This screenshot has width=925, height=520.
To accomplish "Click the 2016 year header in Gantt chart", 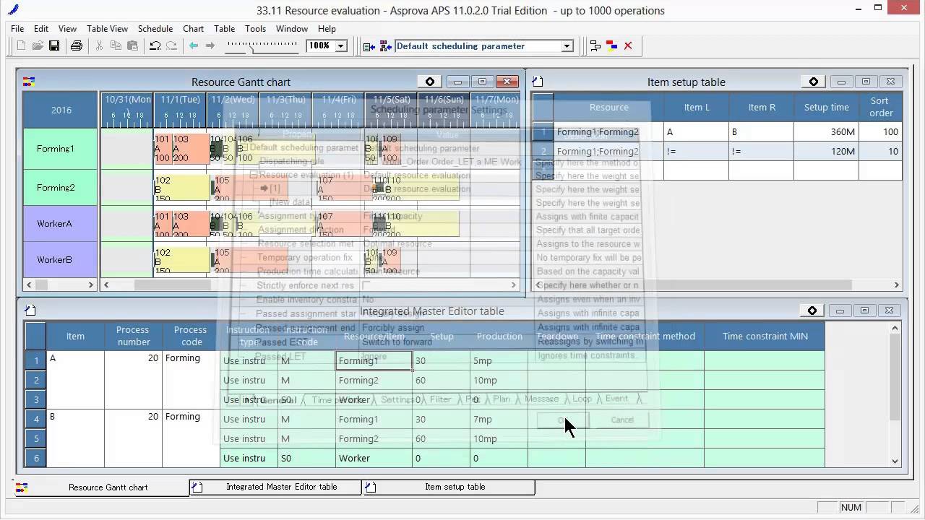I will [x=61, y=110].
